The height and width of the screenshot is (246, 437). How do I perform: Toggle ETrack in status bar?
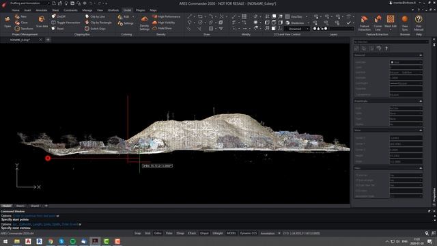click(x=192, y=233)
